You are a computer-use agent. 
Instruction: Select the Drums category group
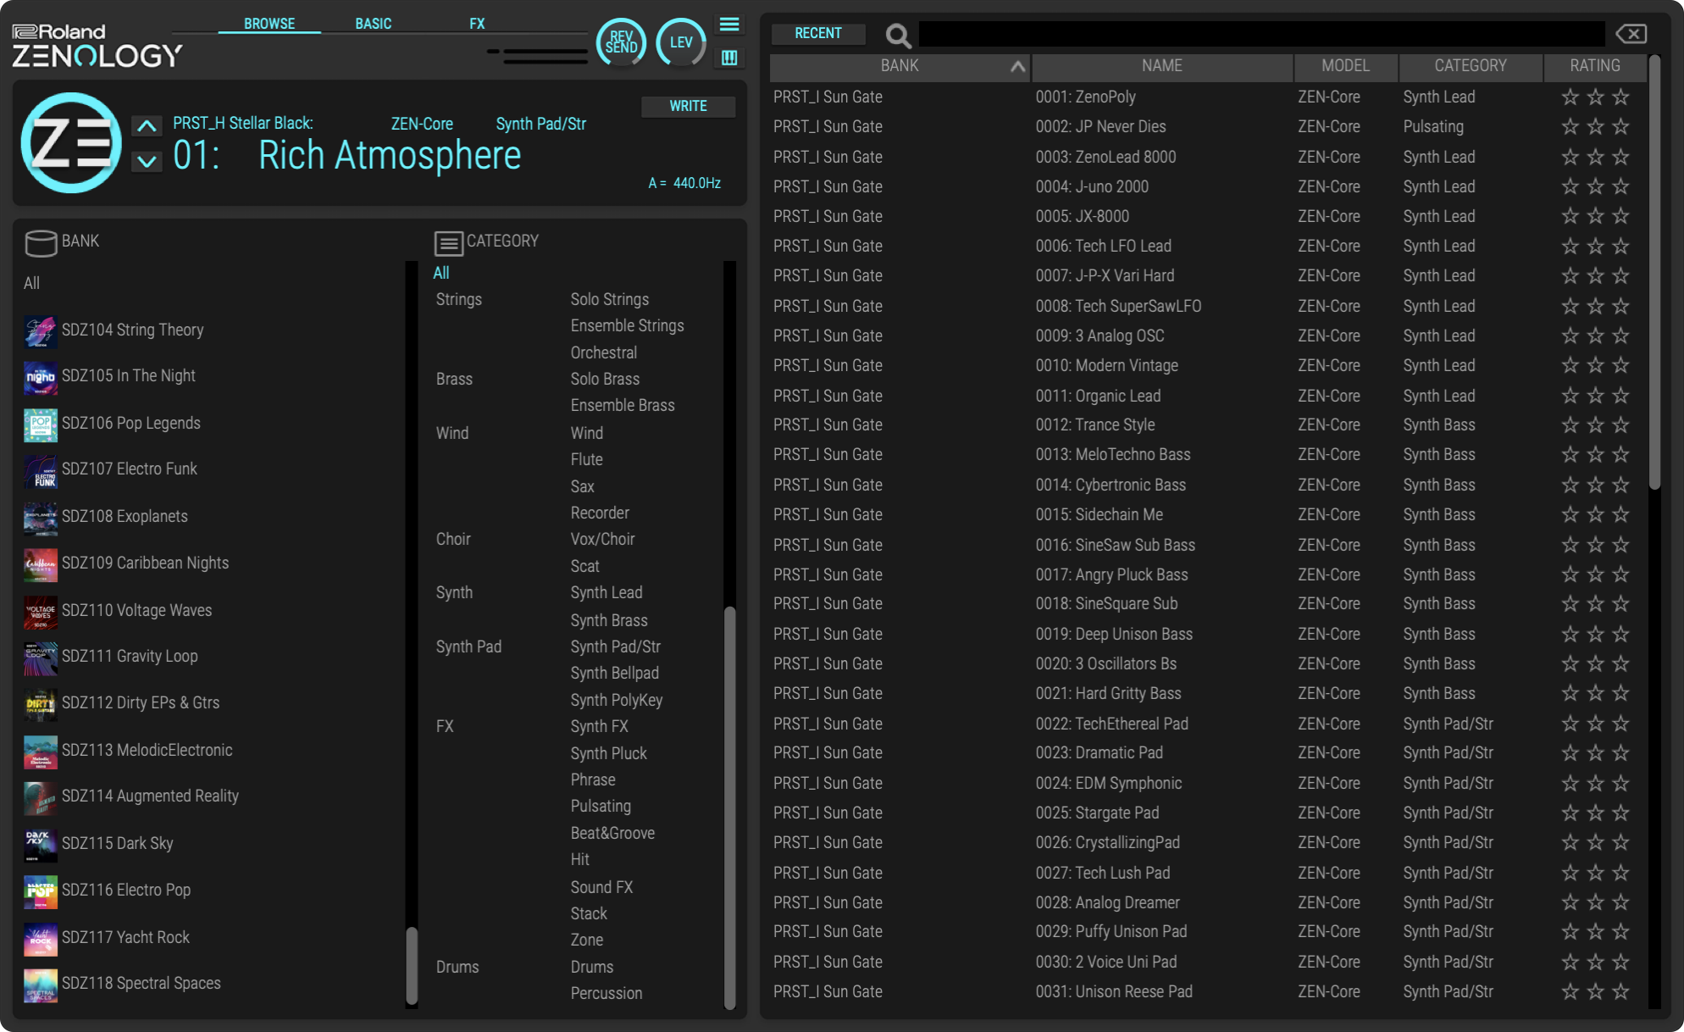[x=457, y=967]
